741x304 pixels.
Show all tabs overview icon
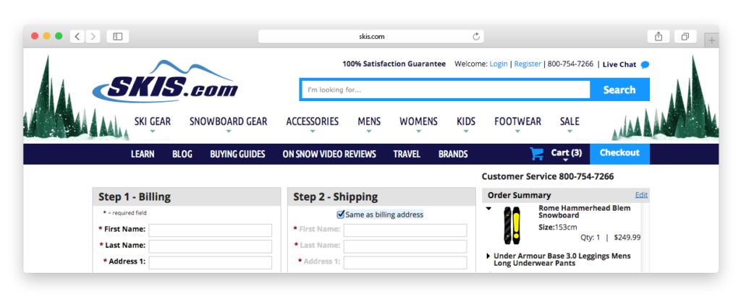[x=685, y=36]
